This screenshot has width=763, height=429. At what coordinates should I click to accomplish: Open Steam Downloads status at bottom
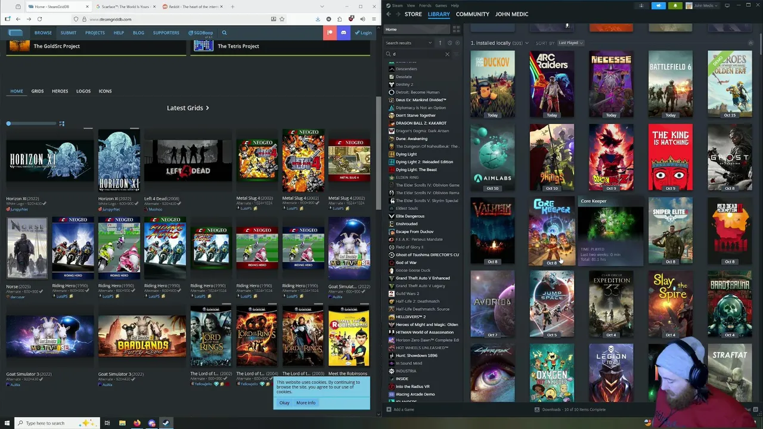click(x=570, y=409)
